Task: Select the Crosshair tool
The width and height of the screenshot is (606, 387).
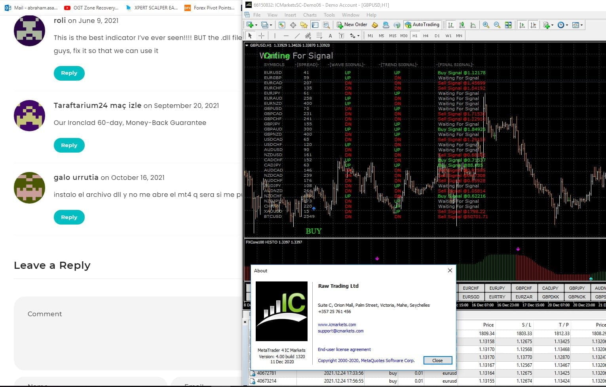Action: tap(261, 36)
